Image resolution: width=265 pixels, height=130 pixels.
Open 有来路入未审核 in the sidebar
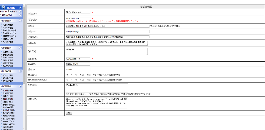9,116
